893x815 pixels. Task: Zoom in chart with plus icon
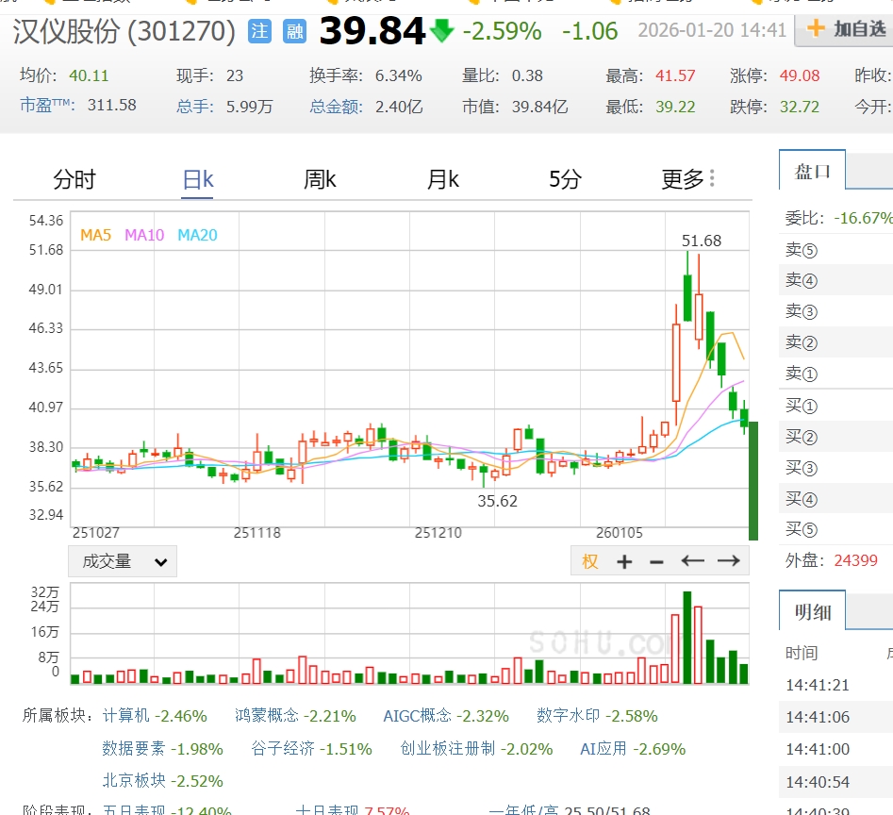pos(625,561)
